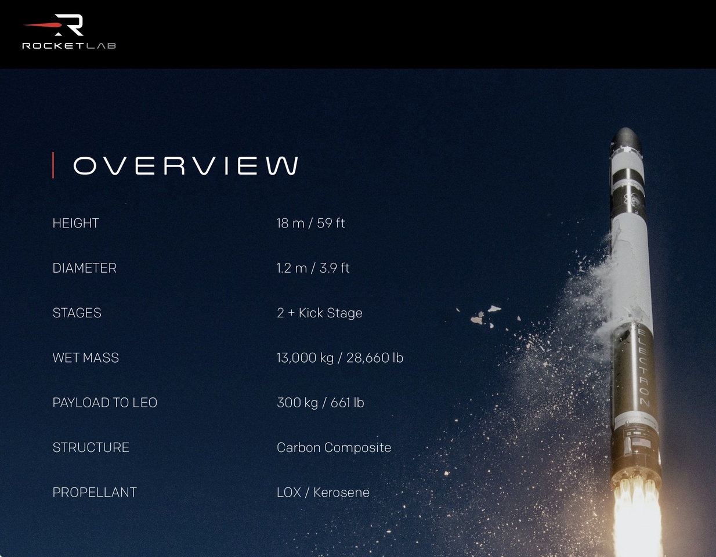
Task: Select the PROPELLANT label
Action: (x=95, y=493)
